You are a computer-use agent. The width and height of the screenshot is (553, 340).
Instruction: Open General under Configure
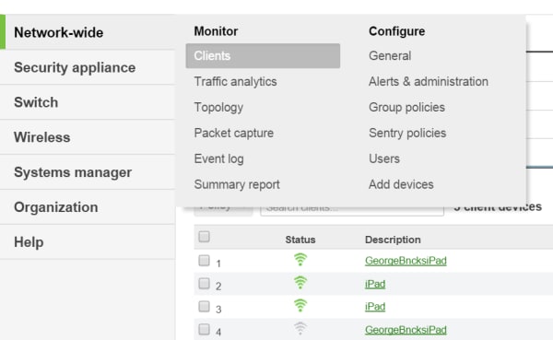pos(390,55)
